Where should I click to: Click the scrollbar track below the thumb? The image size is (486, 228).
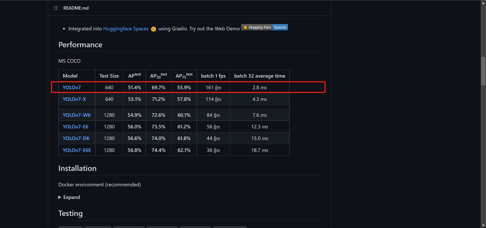pyautogui.click(x=483, y=152)
